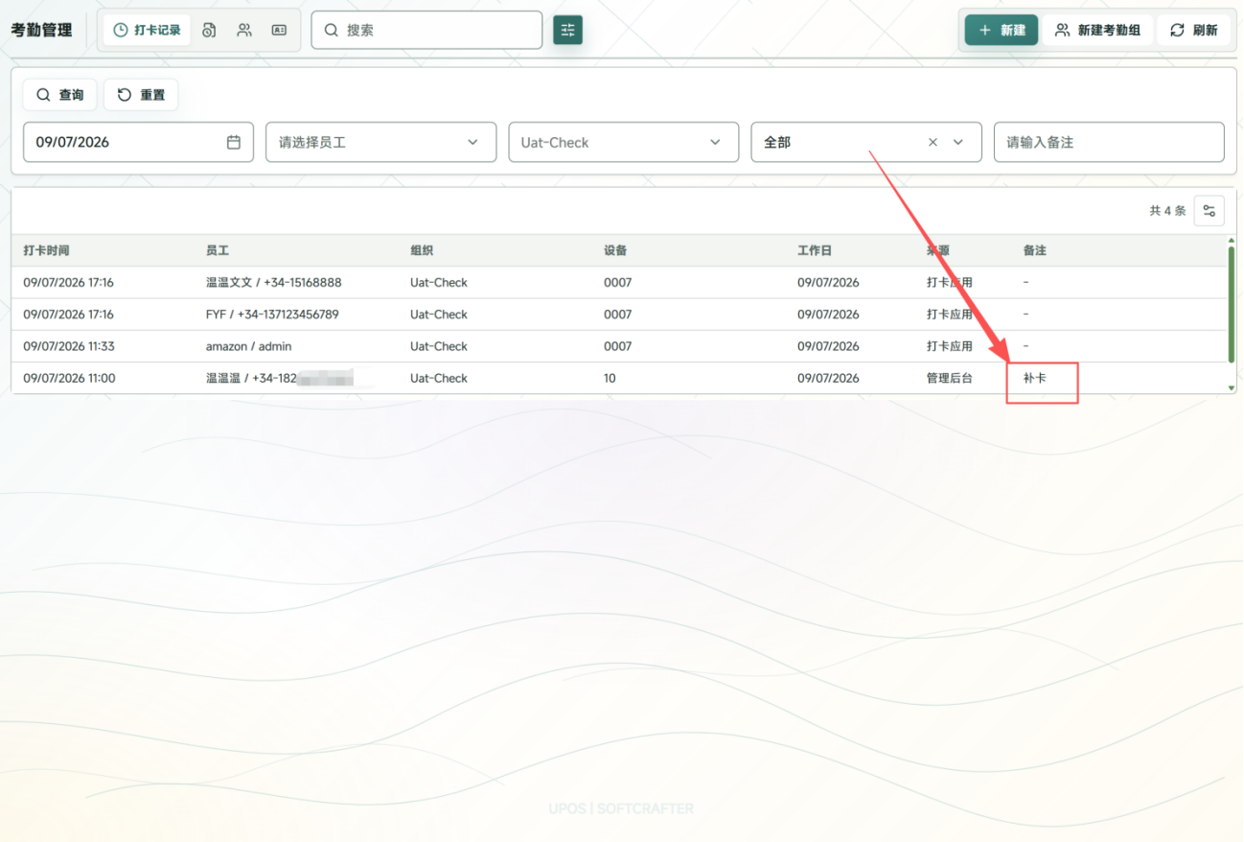
Task: Click the 新建考勤组 button
Action: (1097, 30)
